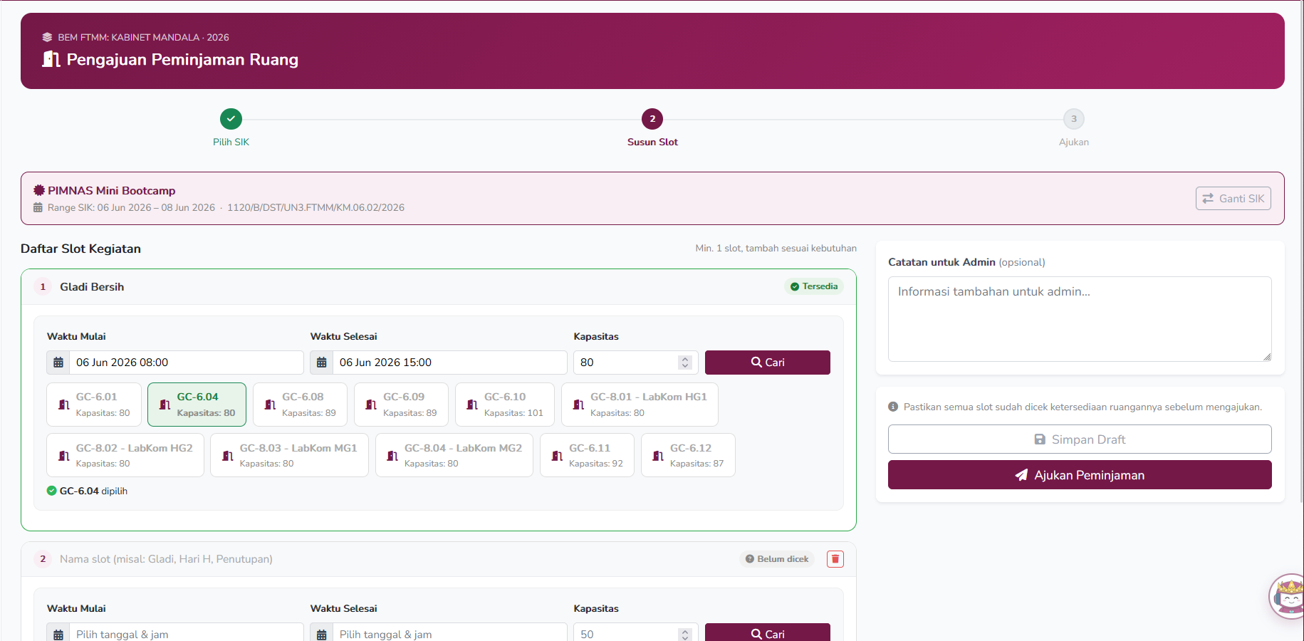Click slot 2 Waktu Mulai calendar icon

click(x=58, y=634)
